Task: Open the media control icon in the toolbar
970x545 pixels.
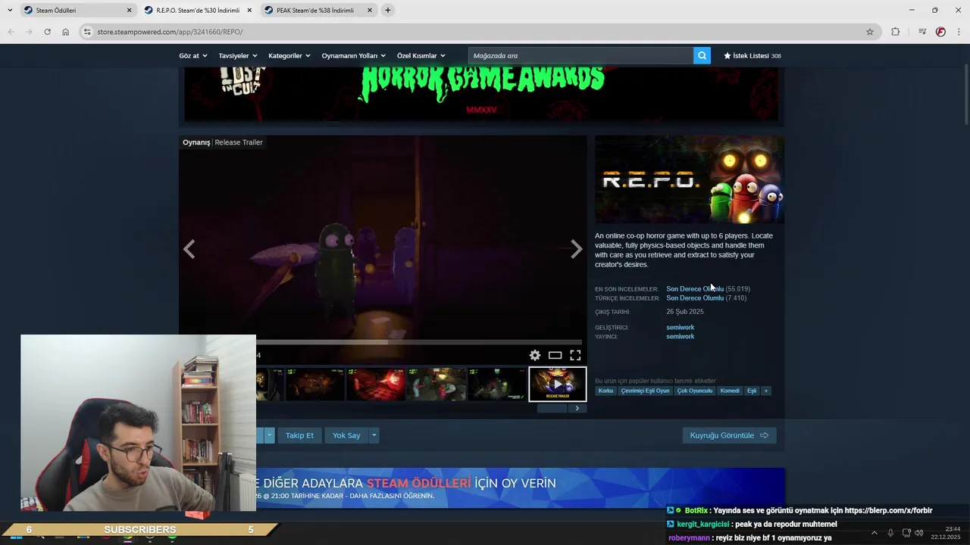Action: click(922, 32)
